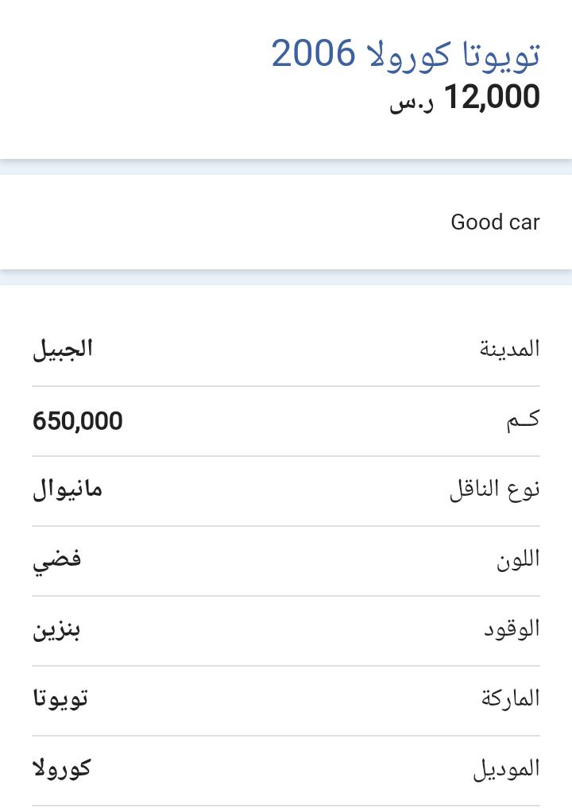
Task: Select the بنزين fuel value
Action: click(x=56, y=631)
